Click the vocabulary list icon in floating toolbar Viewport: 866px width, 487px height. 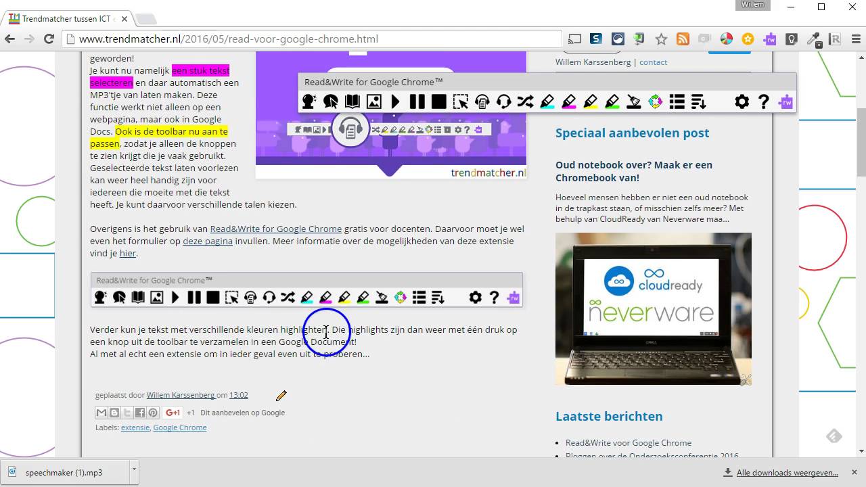tap(677, 102)
